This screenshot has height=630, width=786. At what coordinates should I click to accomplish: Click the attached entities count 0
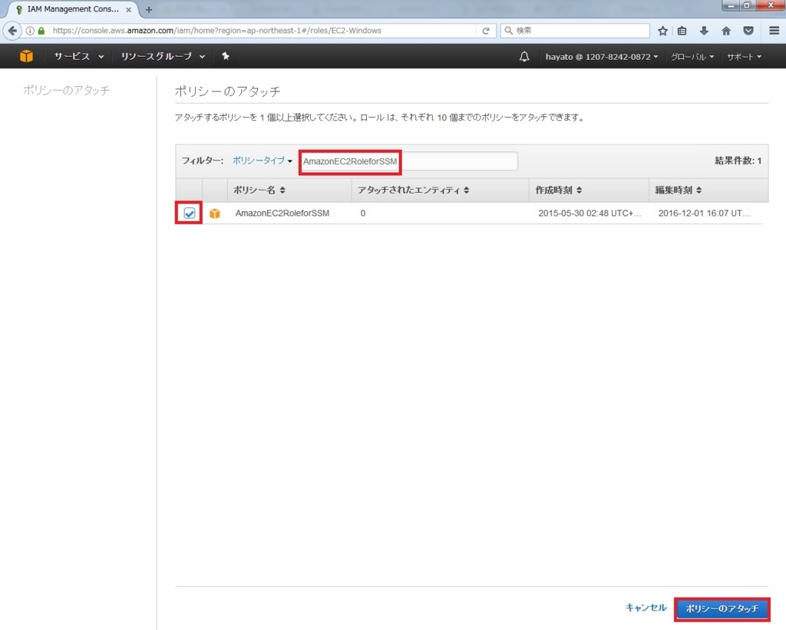[363, 213]
